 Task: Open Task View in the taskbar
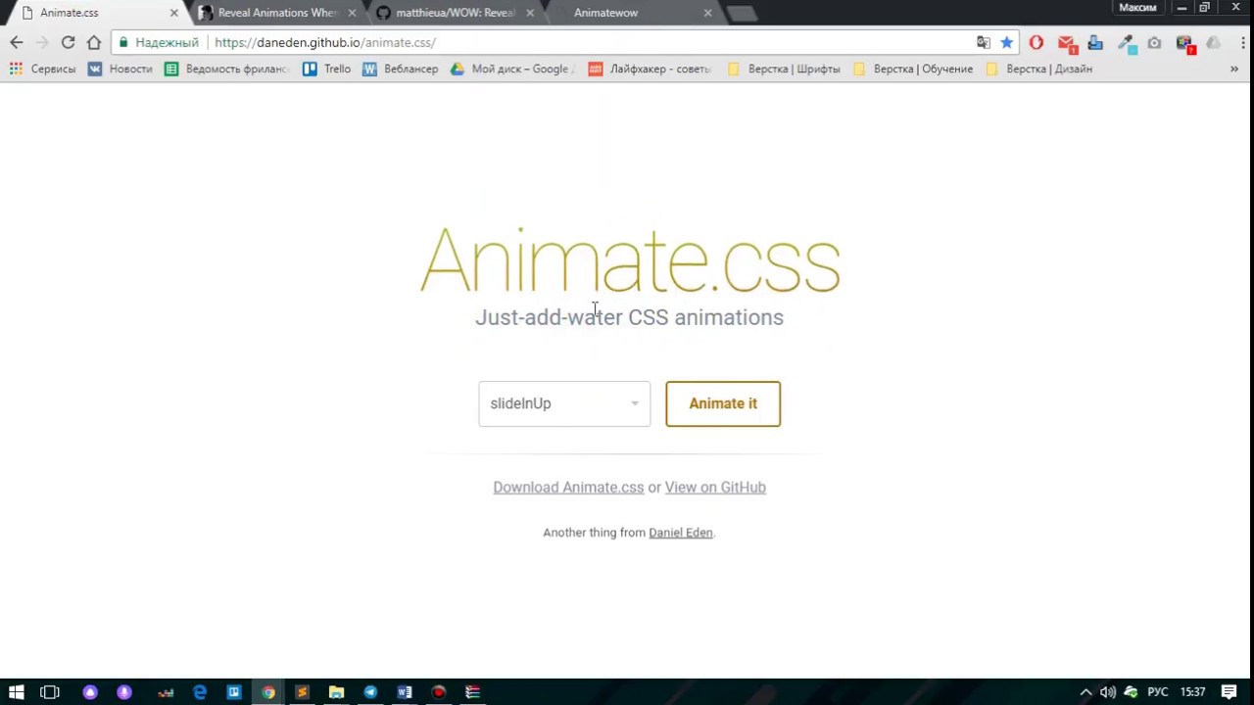(50, 692)
